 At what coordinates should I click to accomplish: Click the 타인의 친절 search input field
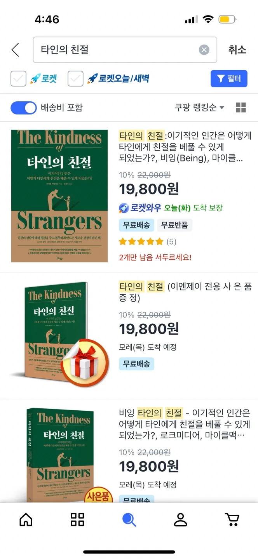(x=117, y=50)
